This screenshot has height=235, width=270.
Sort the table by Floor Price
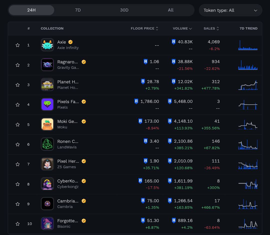click(x=144, y=28)
